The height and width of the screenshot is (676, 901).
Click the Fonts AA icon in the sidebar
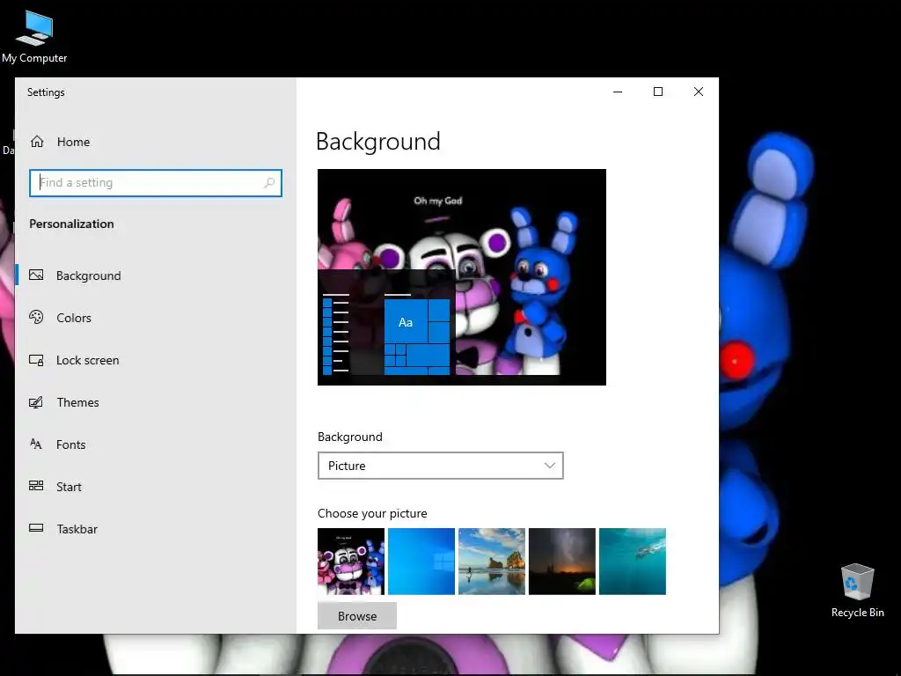[x=36, y=445]
